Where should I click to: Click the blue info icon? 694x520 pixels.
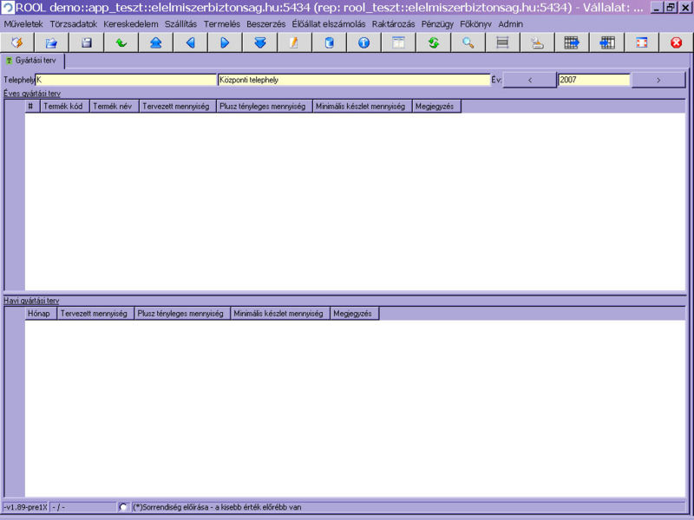click(363, 42)
